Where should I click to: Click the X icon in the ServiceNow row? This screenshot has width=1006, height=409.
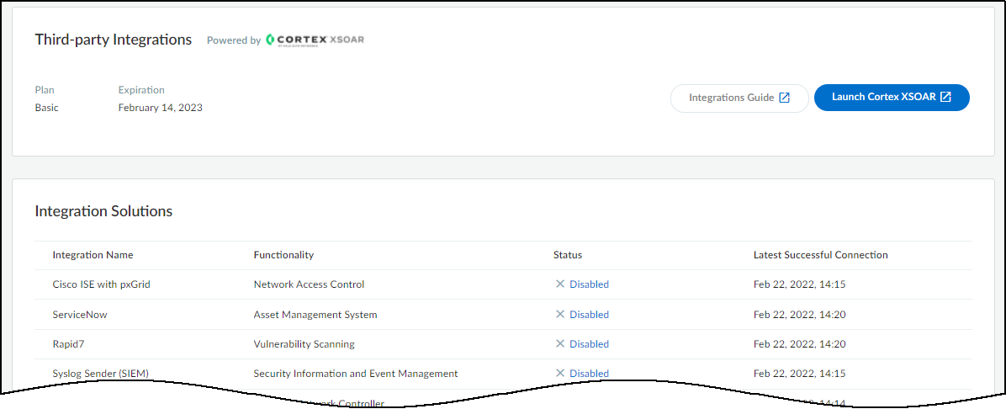560,315
